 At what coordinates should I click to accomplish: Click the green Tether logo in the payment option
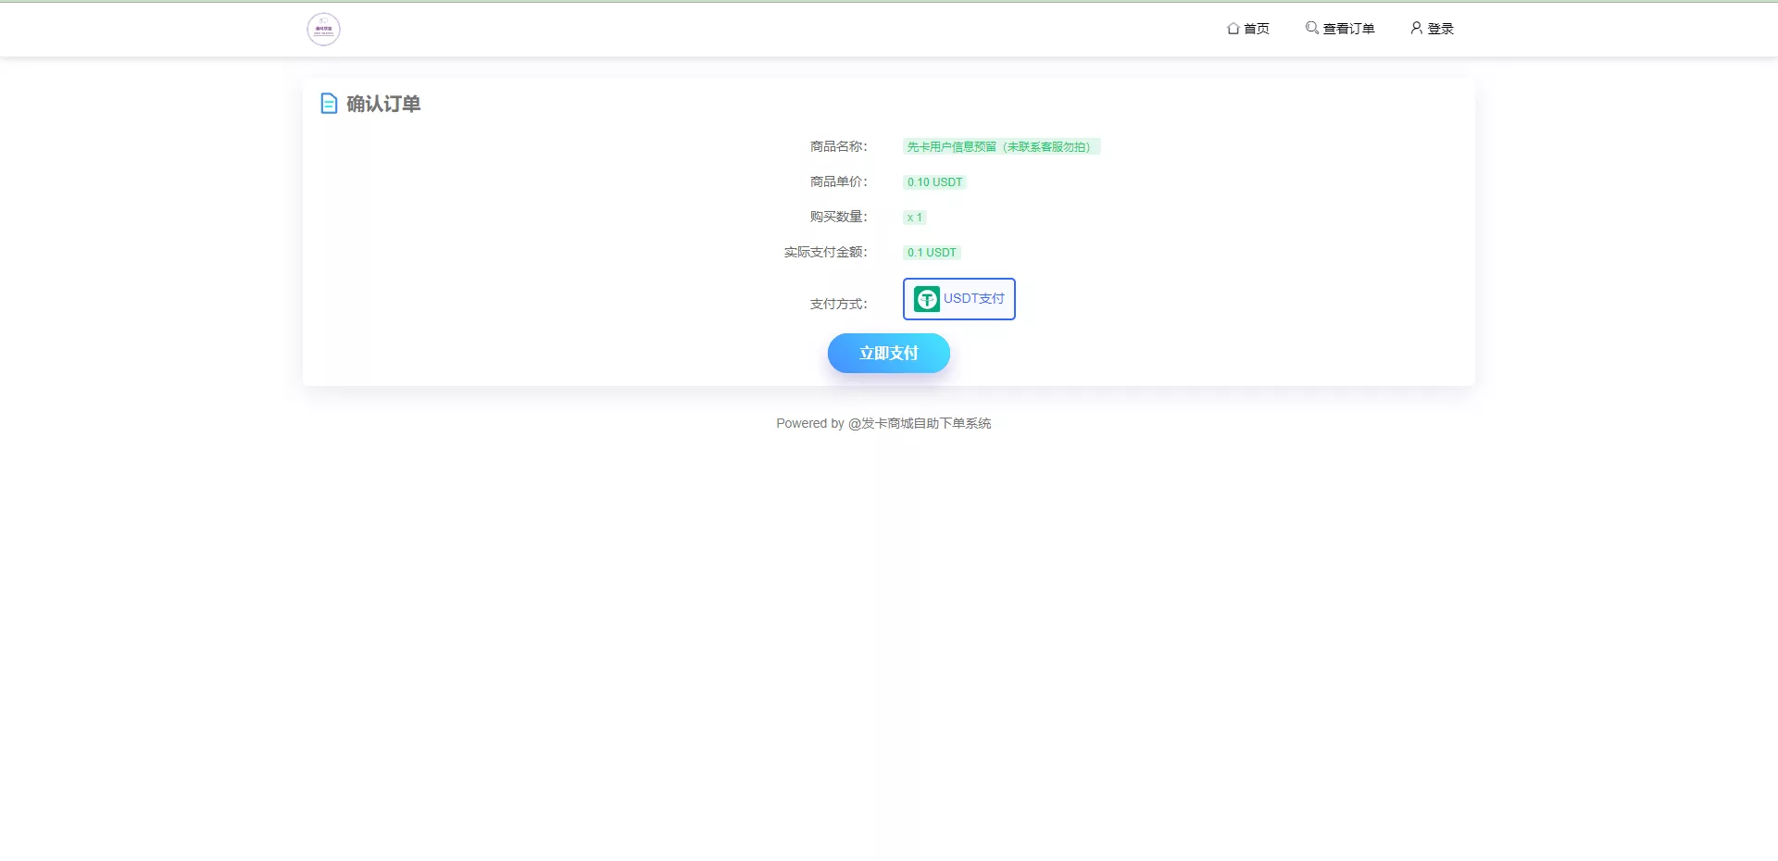click(926, 299)
